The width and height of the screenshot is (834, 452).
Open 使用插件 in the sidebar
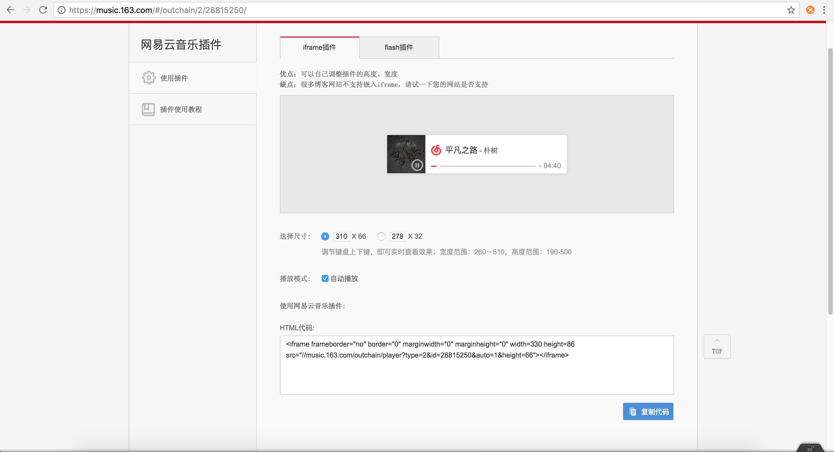pyautogui.click(x=193, y=78)
